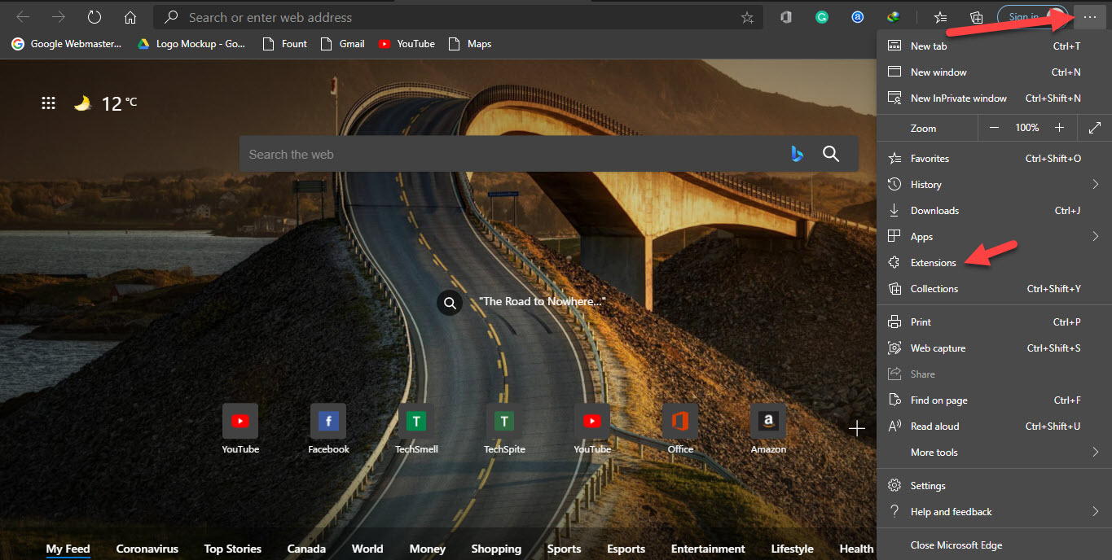Click the Bing search magnifier icon
1112x560 pixels.
point(830,154)
